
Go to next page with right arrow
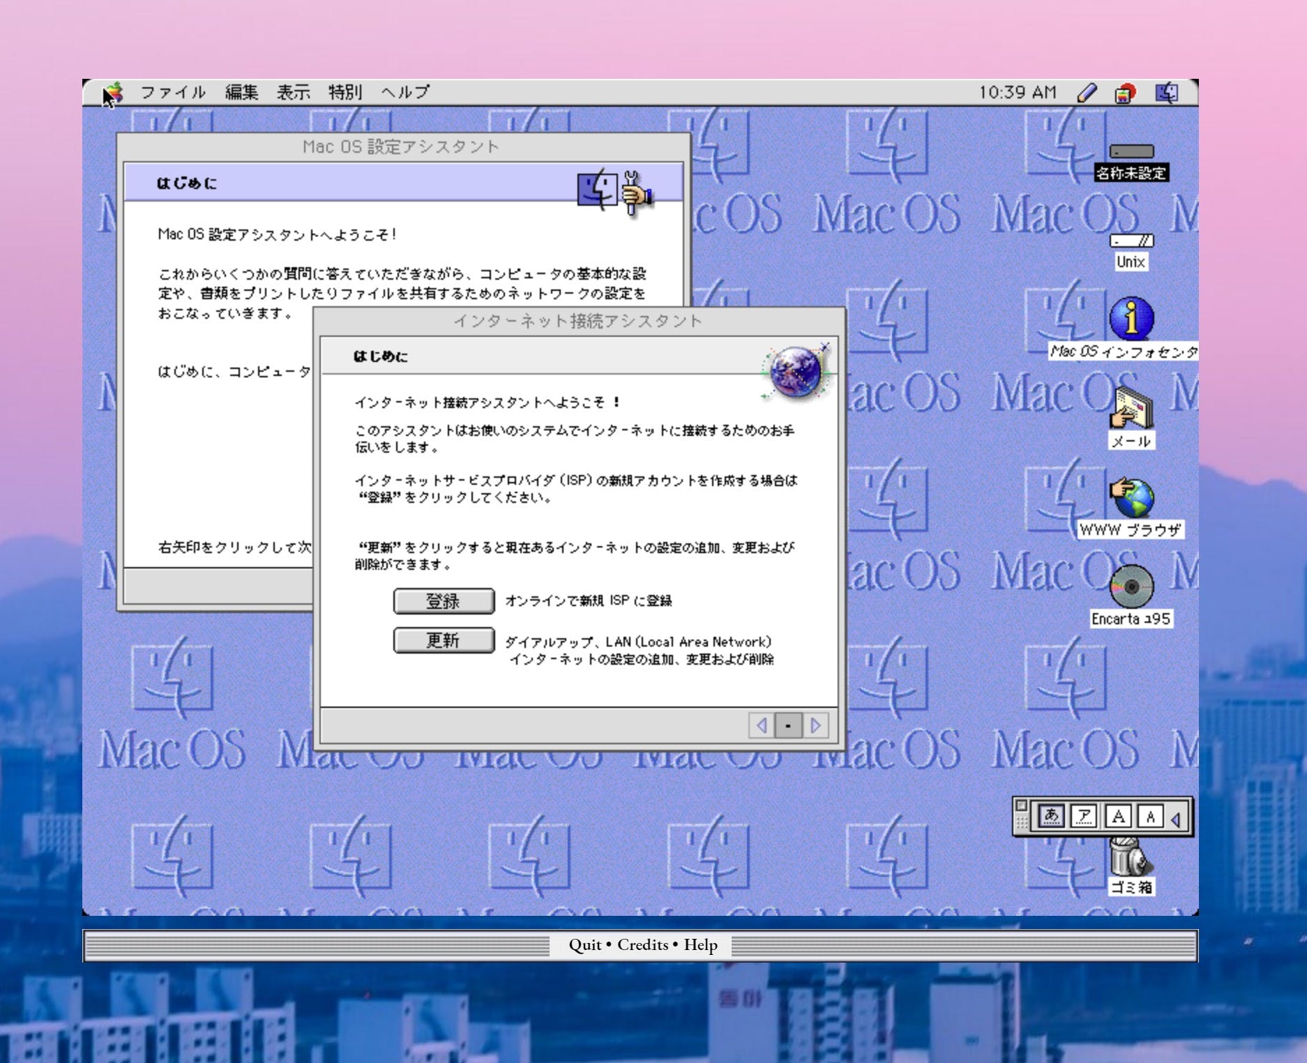click(815, 725)
